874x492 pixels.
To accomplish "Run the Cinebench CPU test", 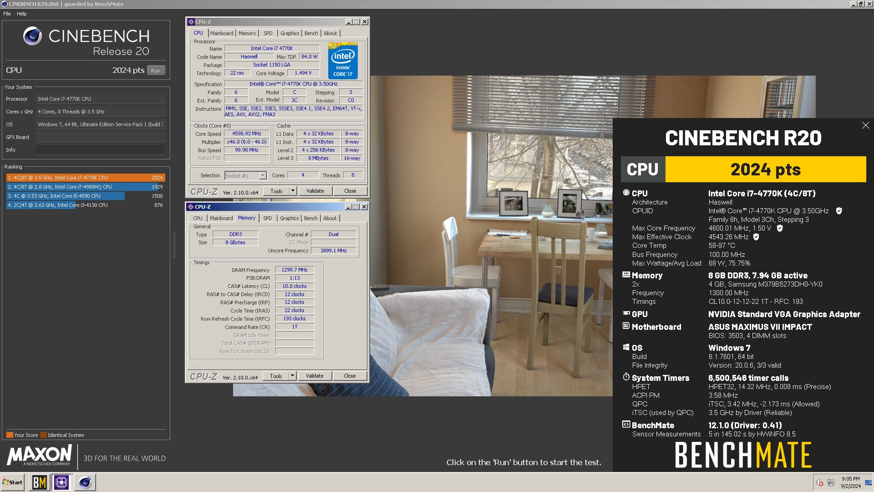I will tap(156, 71).
